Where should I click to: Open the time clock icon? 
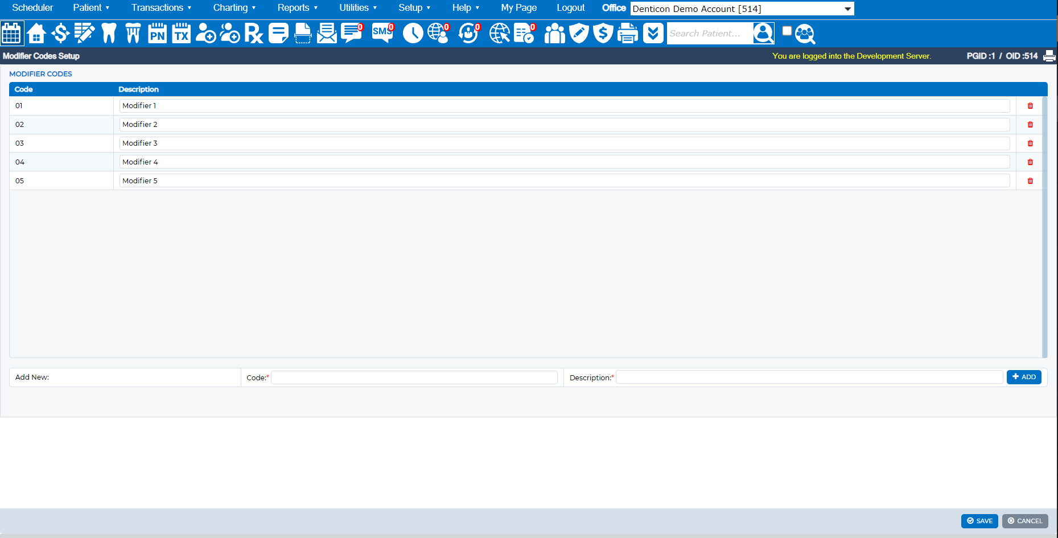(413, 33)
